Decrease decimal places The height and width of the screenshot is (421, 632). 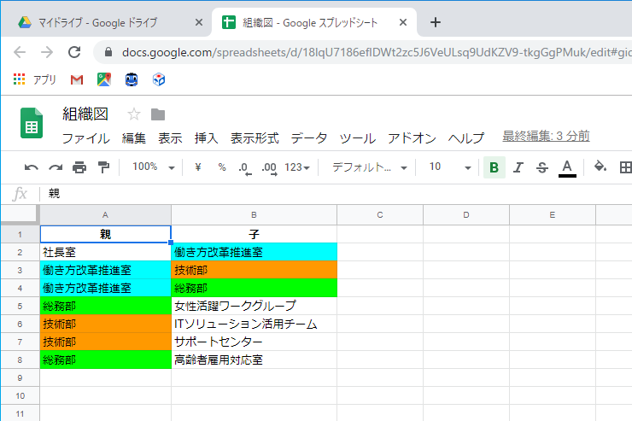point(244,168)
